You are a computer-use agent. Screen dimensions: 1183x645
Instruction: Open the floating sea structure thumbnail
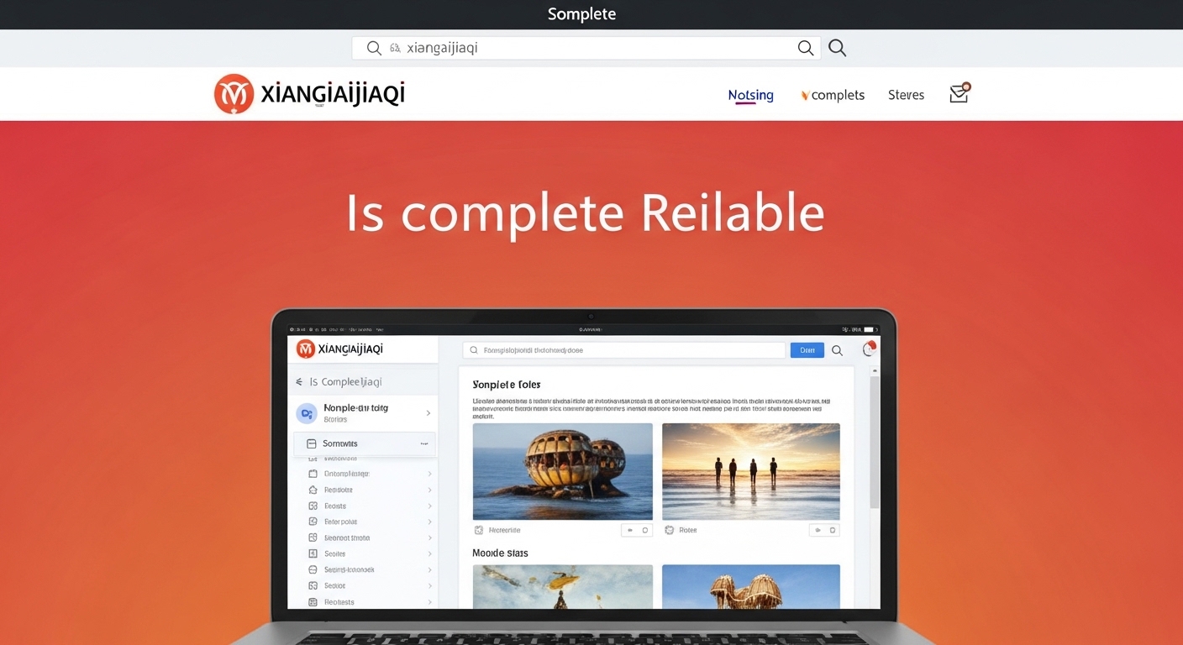(x=562, y=471)
